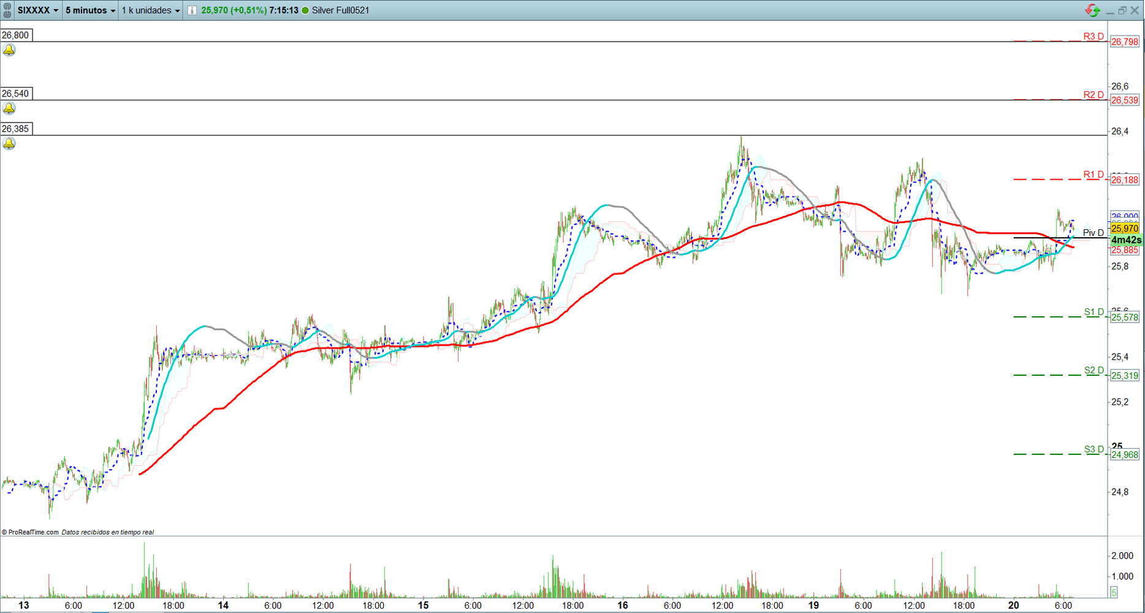Click the 7:15:13 time in header
1145x613 pixels.
284,10
